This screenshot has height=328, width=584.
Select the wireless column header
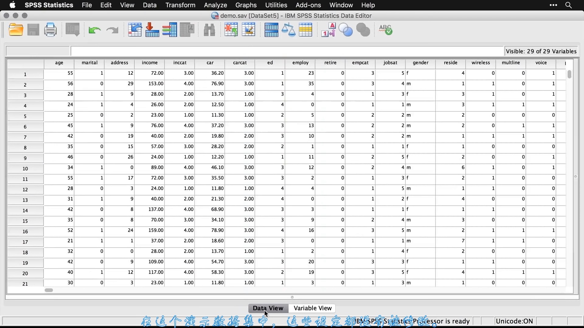coord(481,63)
